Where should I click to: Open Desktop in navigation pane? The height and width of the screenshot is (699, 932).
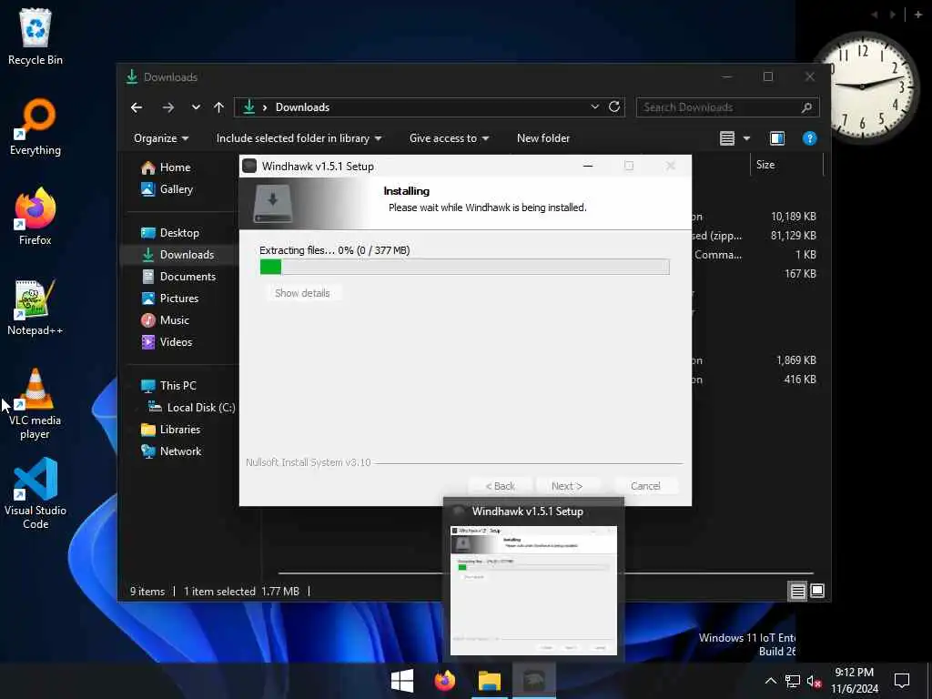click(x=170, y=233)
